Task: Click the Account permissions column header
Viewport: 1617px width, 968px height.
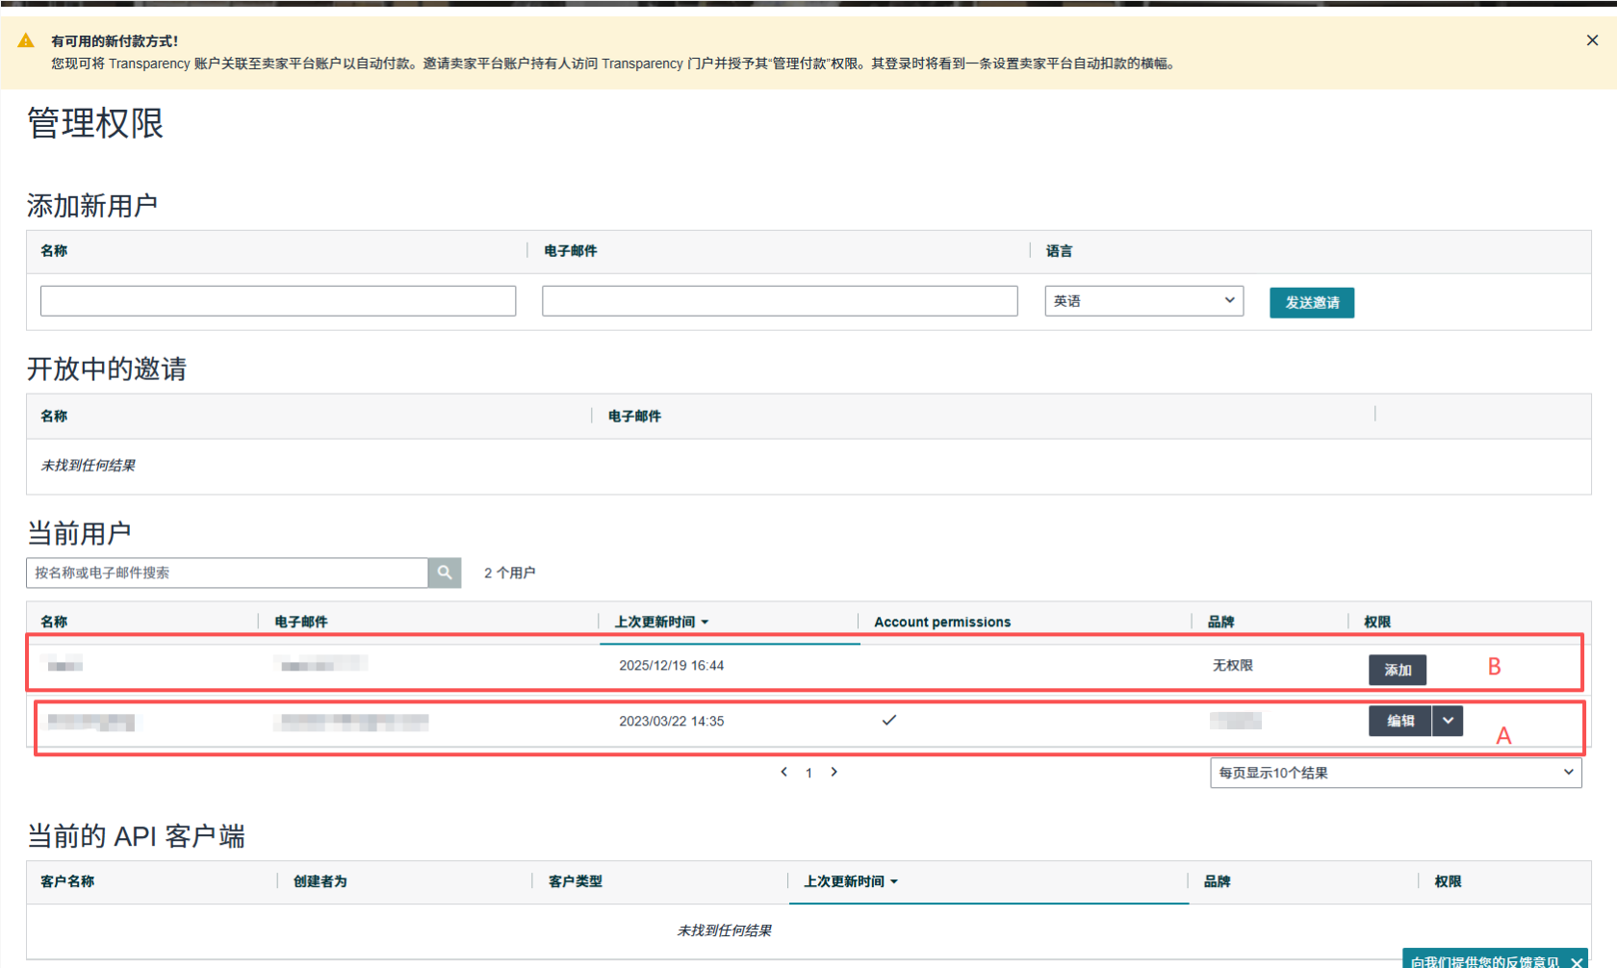Action: tap(941, 623)
